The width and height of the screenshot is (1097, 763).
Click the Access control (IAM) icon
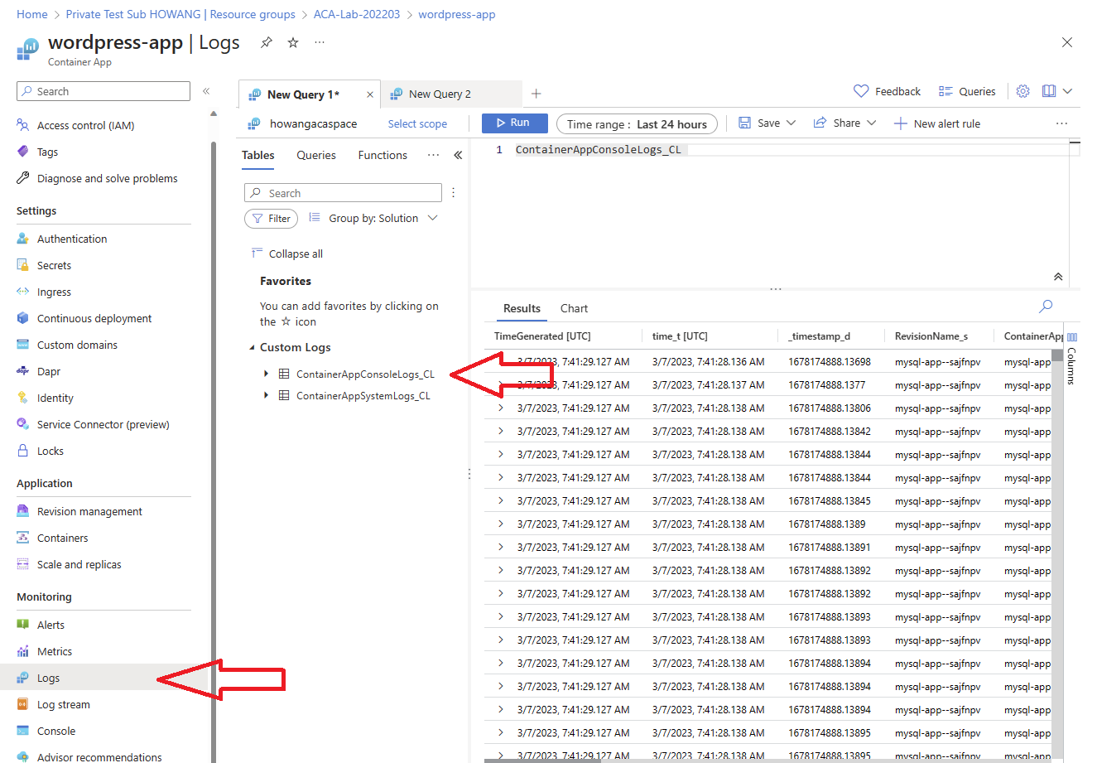pyautogui.click(x=22, y=125)
